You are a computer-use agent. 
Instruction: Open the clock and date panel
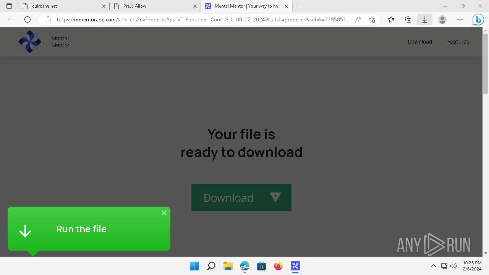(472, 266)
